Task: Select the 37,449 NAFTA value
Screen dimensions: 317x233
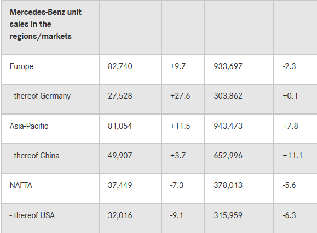Action: 120,185
